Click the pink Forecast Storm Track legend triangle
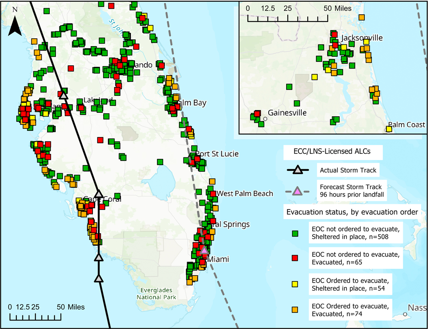This screenshot has height=329, width=428. (x=298, y=190)
